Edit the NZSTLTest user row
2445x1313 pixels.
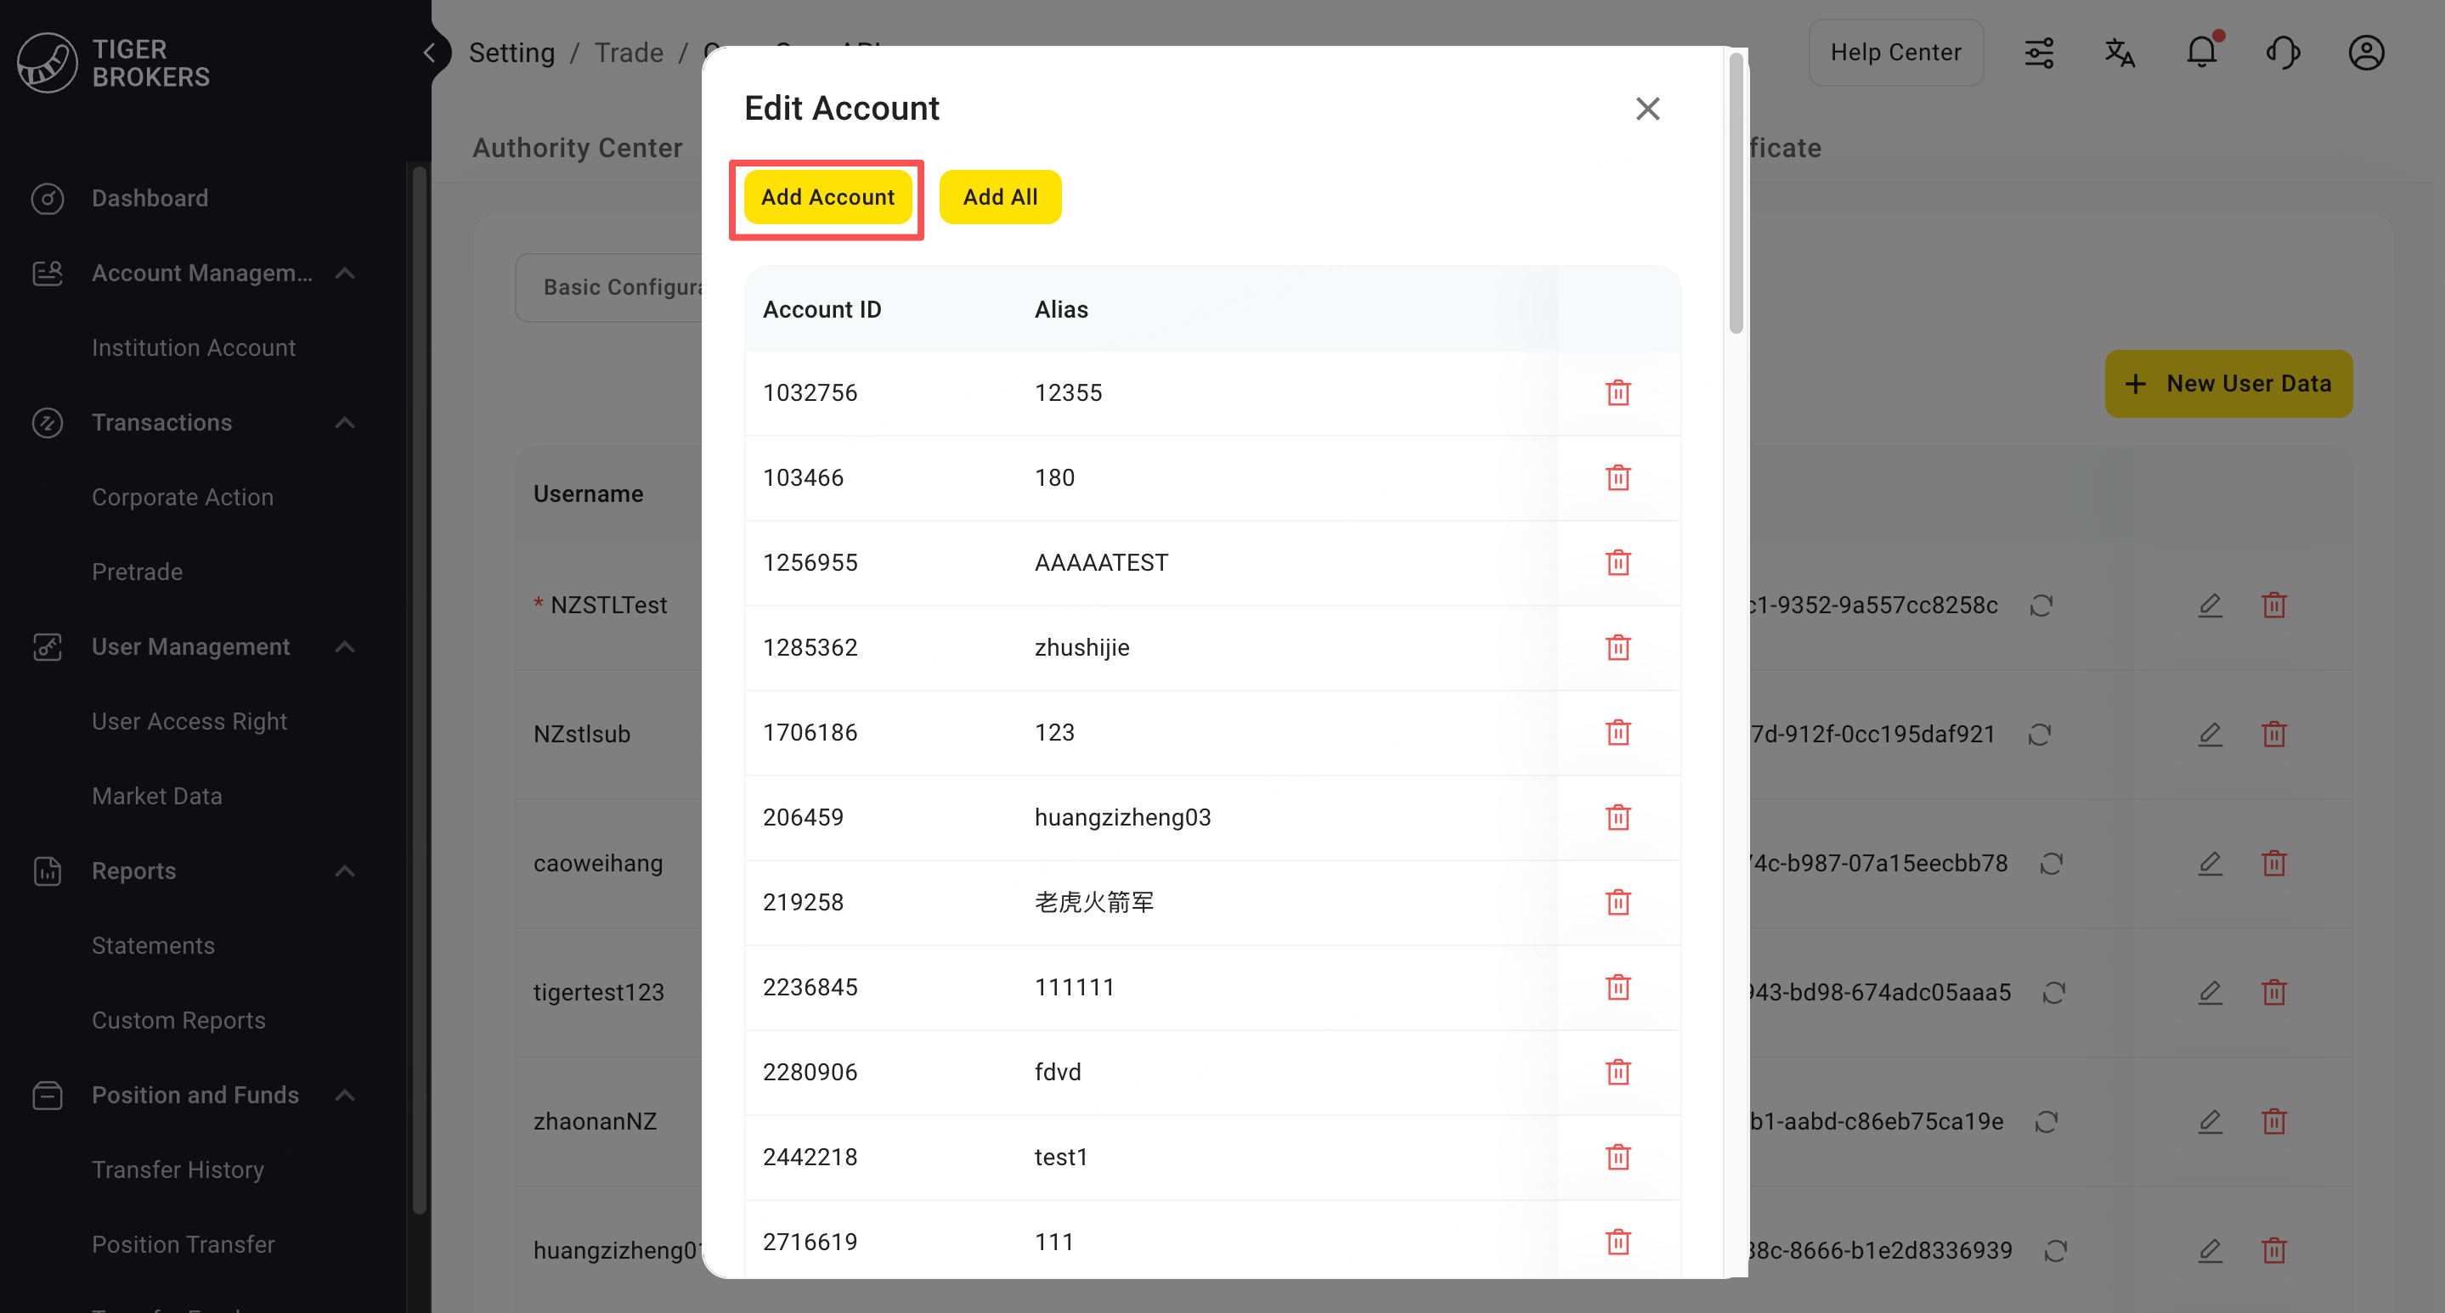pos(2210,606)
